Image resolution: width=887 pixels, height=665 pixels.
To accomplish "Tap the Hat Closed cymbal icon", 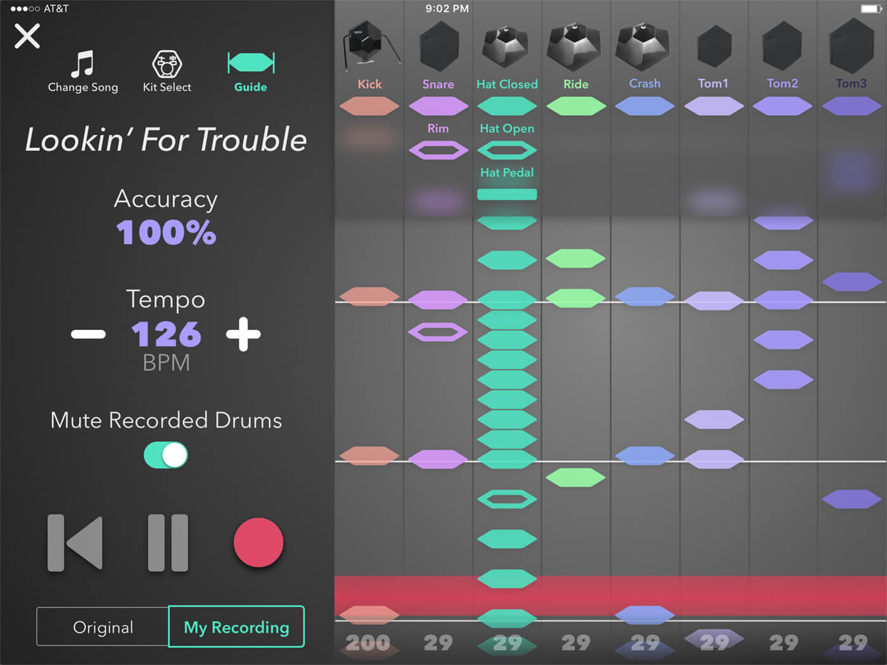I will (x=506, y=47).
